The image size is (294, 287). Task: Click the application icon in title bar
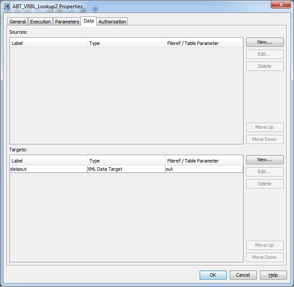7,6
